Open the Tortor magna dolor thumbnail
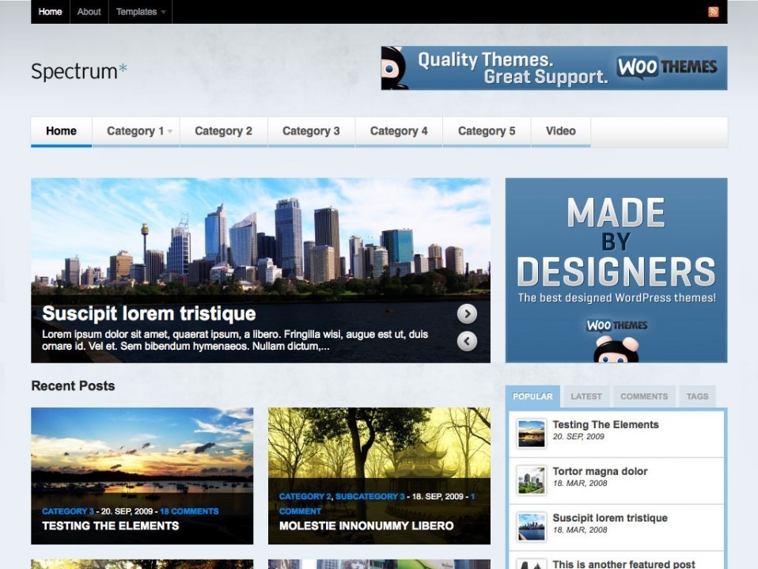This screenshot has width=758, height=569. click(x=531, y=480)
